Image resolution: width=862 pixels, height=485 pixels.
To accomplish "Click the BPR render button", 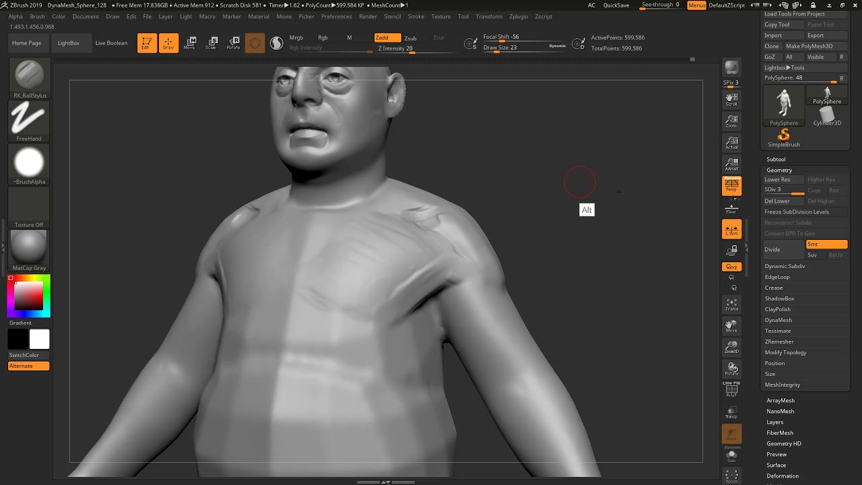I will (731, 67).
